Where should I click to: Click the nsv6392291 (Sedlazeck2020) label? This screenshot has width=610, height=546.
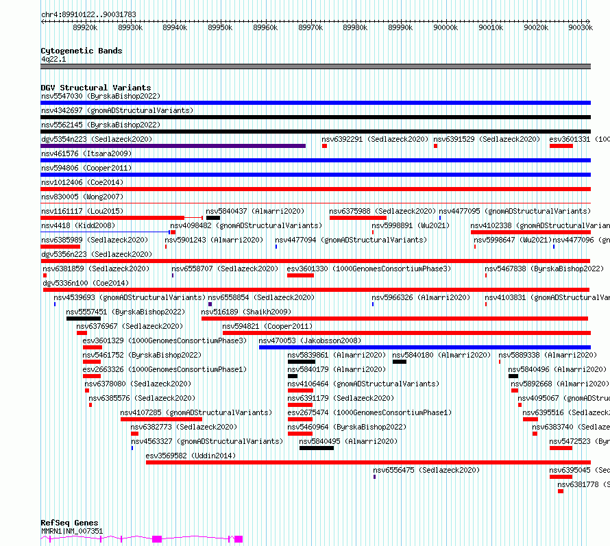click(x=375, y=139)
